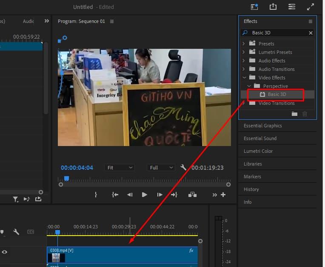Clear the Basic 3D search text
This screenshot has height=267, width=325.
click(x=311, y=33)
